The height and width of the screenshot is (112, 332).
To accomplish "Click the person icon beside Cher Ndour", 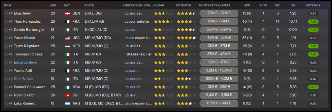I will (11, 79).
